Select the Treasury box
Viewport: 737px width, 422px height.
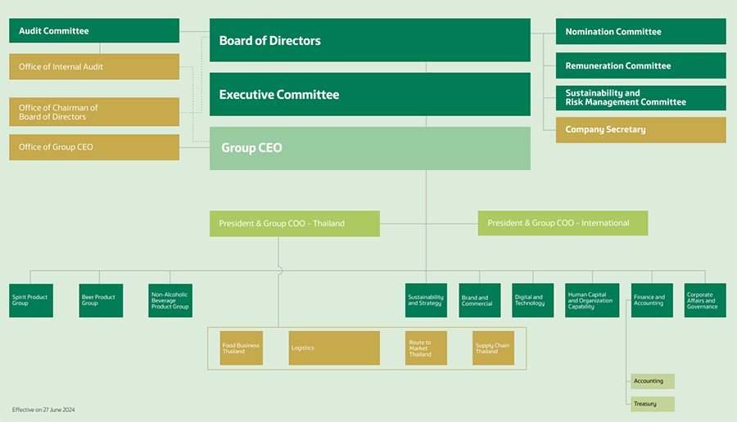[652, 404]
